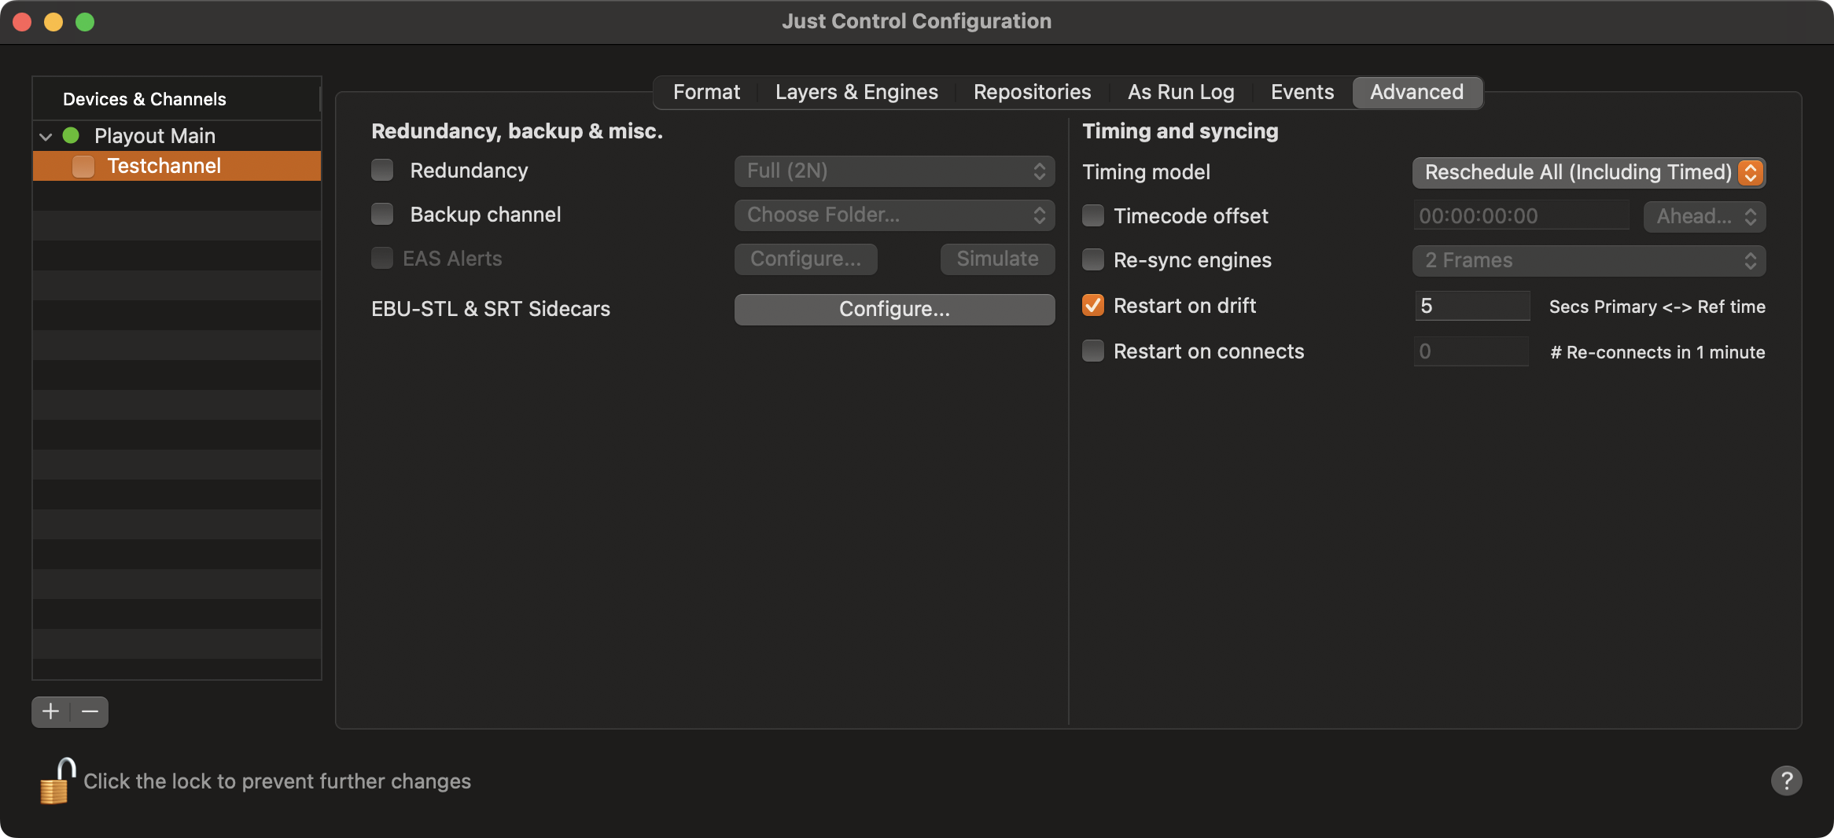Uncheck Restart on drift

1093,305
